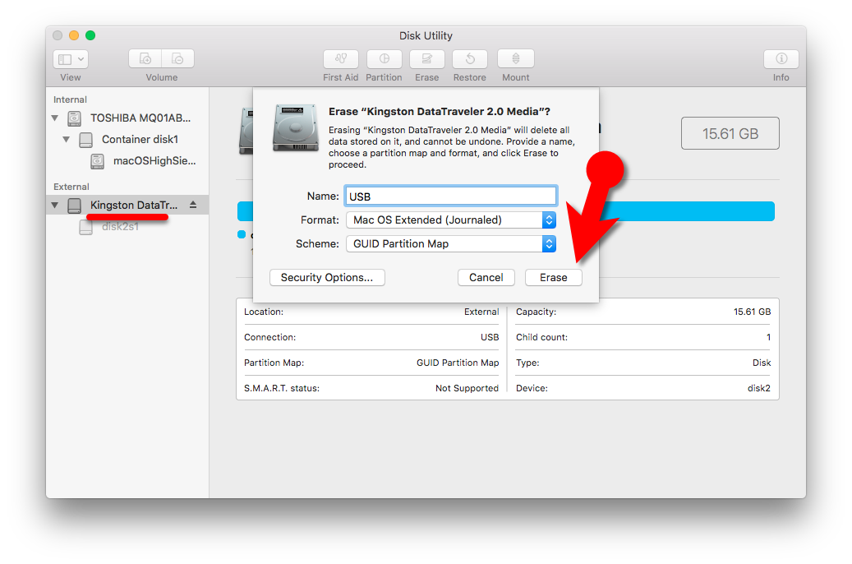This screenshot has height=564, width=852.
Task: Click the Location External value
Action: pos(481,312)
